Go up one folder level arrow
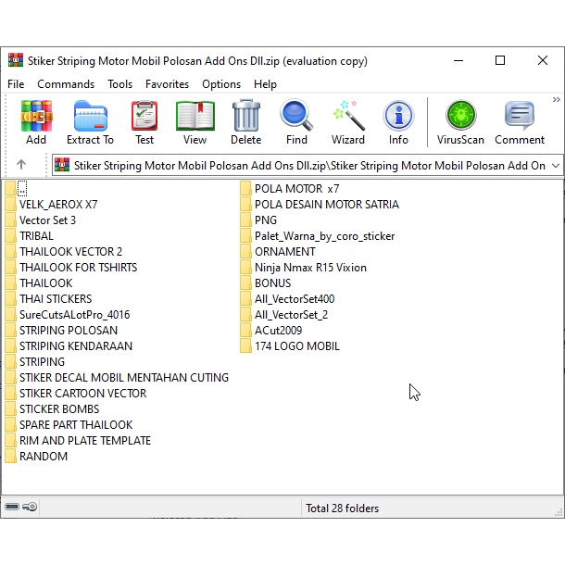Image resolution: width=565 pixels, height=565 pixels. coord(21,165)
